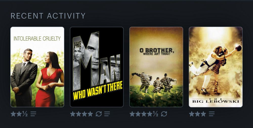Viewport: 253px width, 128px height.
Task: Select the fourth star under The Man Who Wasn't There
Action: coord(90,114)
